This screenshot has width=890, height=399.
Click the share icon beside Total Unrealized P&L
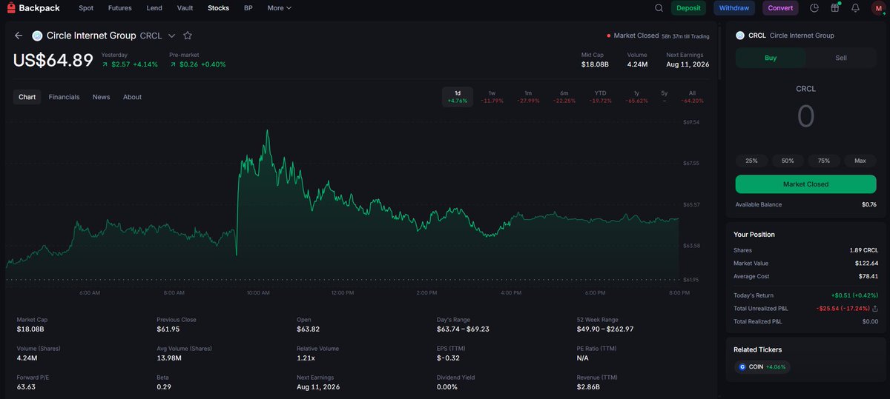point(875,308)
